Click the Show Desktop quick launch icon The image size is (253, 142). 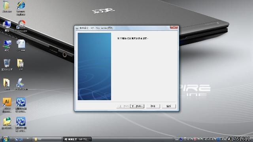(x=16, y=139)
